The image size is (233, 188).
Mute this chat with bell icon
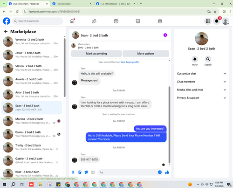click(x=195, y=59)
